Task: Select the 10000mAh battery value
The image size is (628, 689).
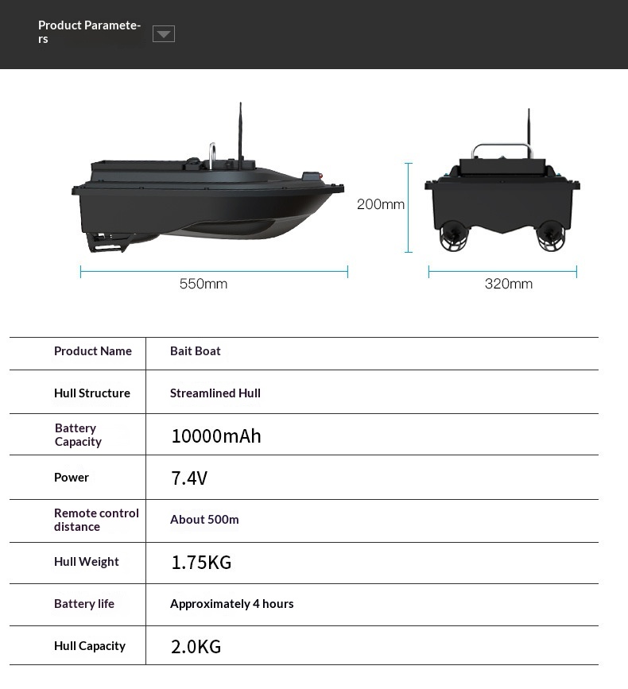Action: click(216, 436)
